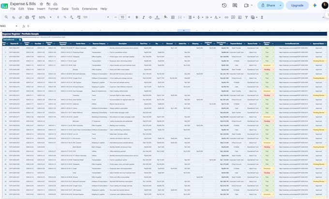Open the Insert menu
Viewport: 329px width, 199px height.
pyautogui.click(x=41, y=9)
